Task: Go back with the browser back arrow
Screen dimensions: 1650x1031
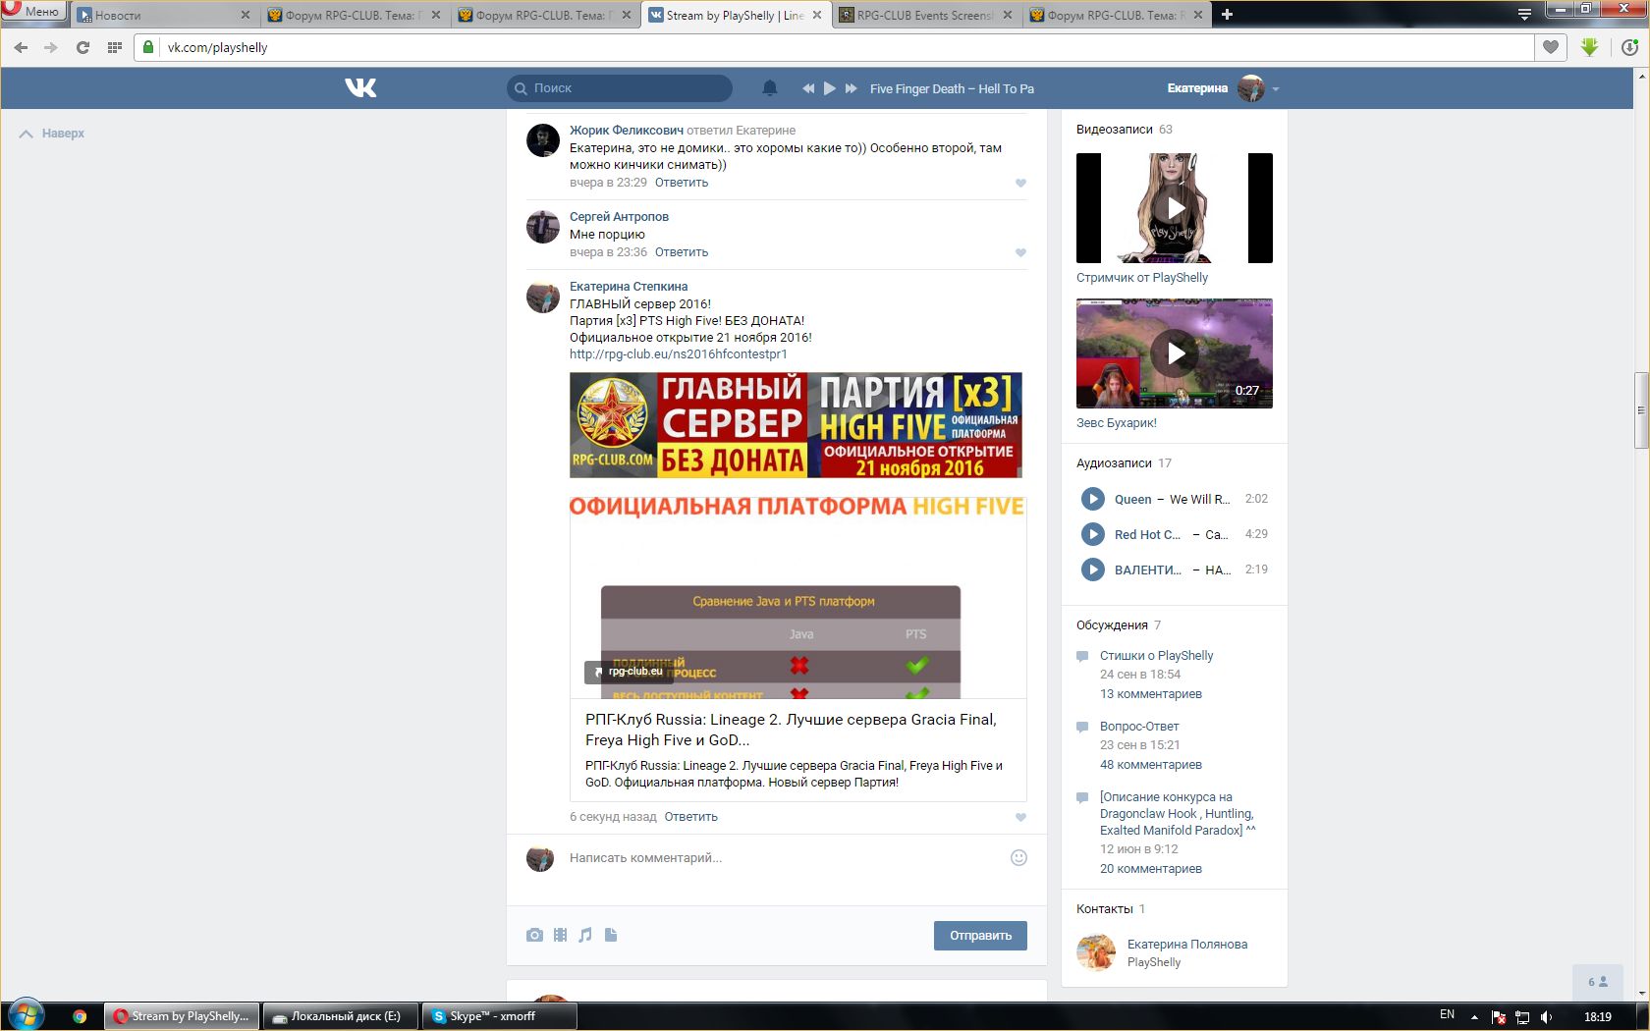Action: pos(21,47)
